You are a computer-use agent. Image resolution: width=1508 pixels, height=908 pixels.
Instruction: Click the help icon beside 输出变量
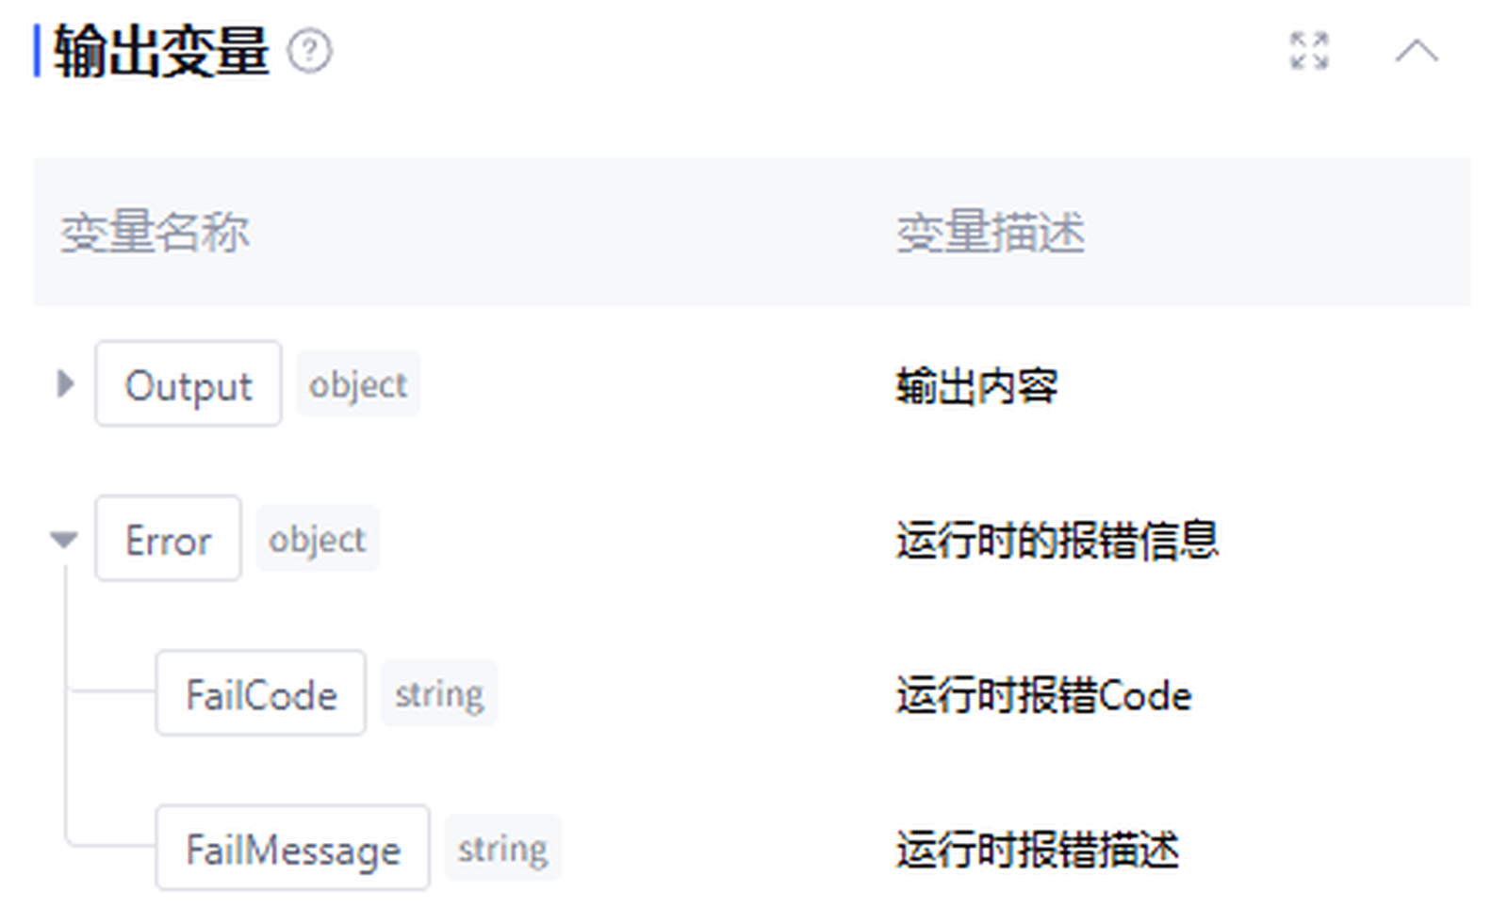(x=309, y=51)
